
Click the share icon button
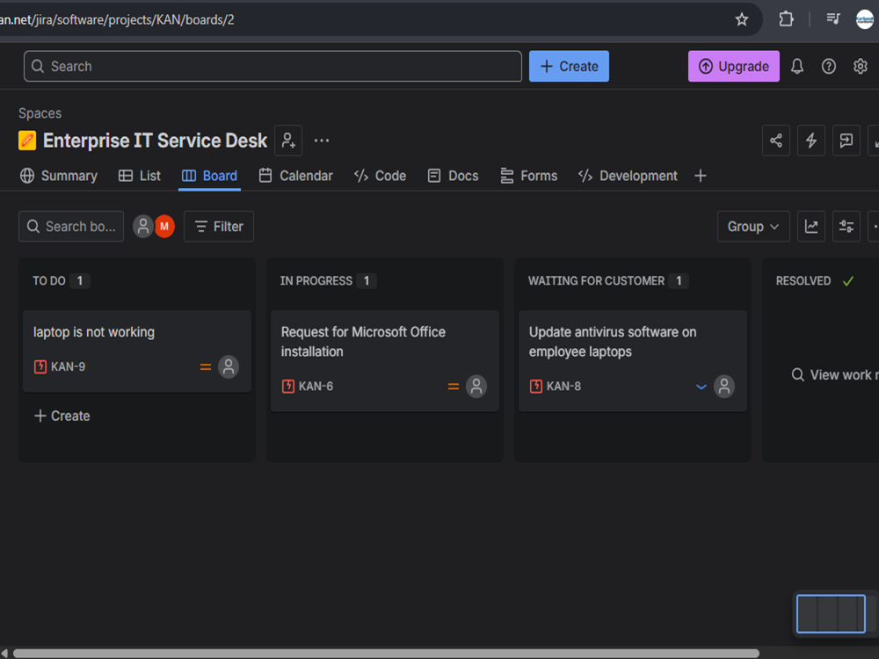(776, 140)
